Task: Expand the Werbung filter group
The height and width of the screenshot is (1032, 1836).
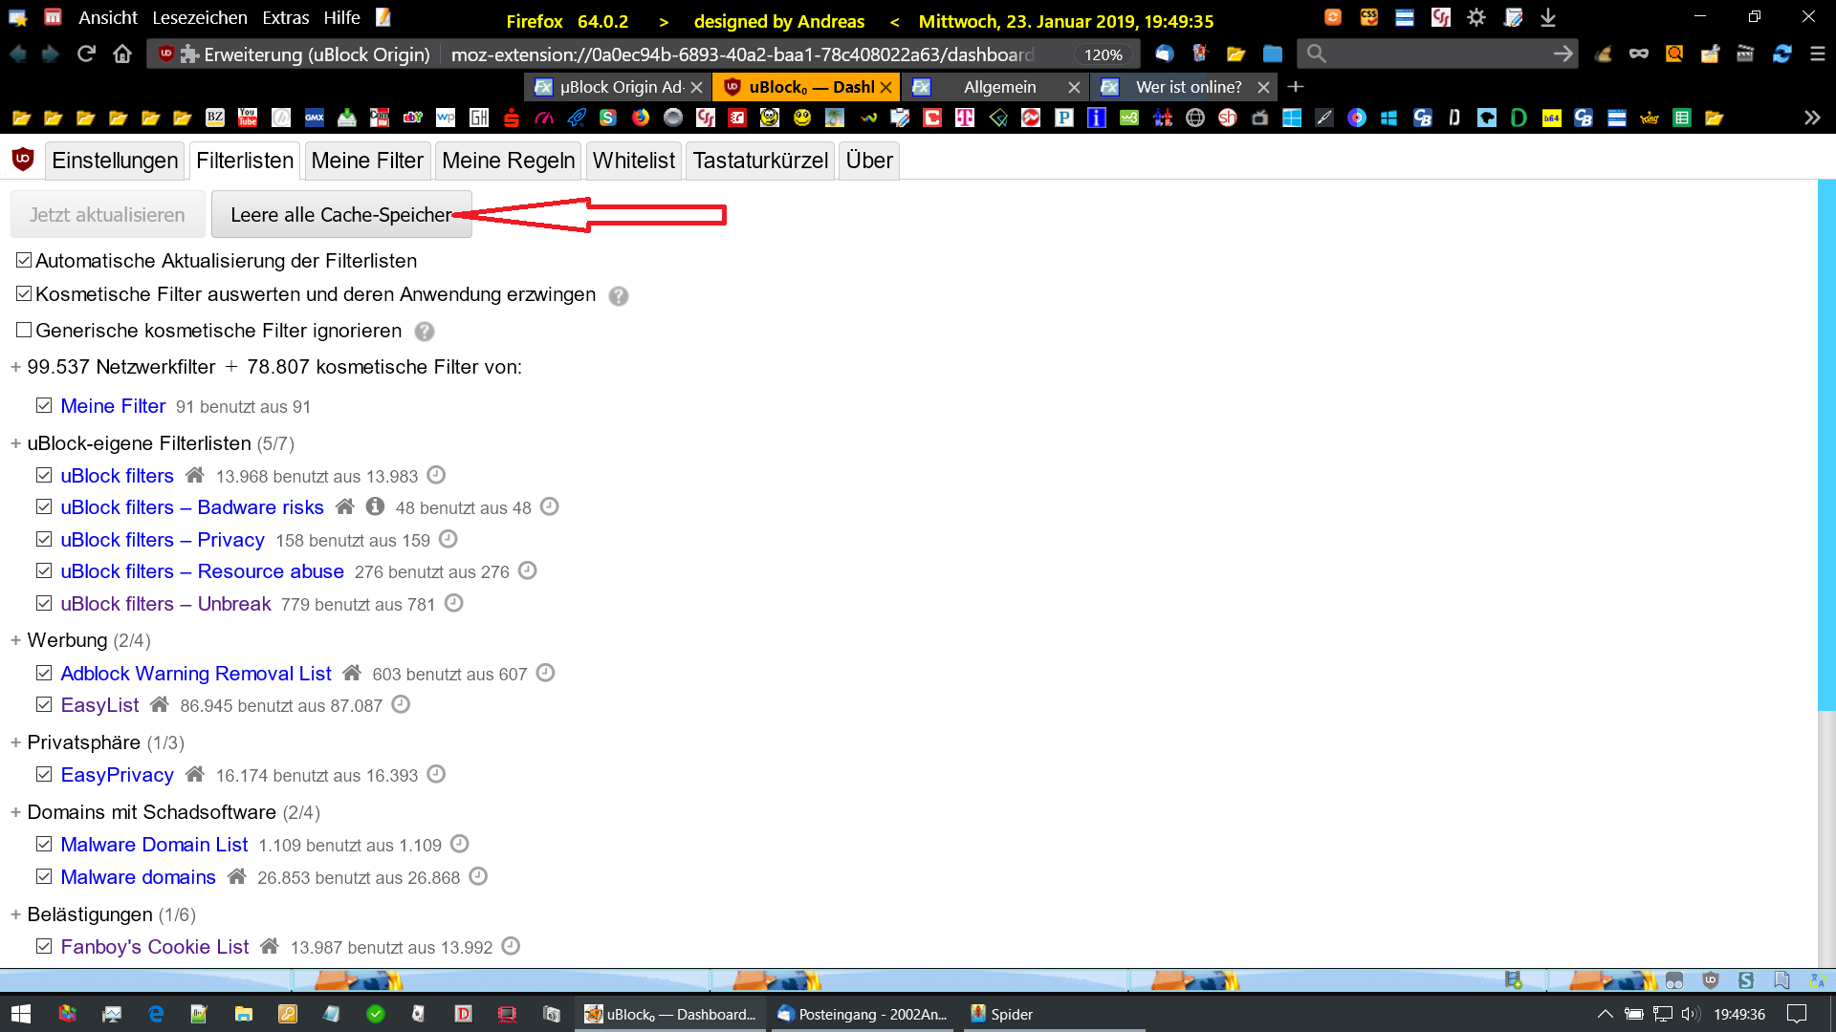Action: [15, 640]
